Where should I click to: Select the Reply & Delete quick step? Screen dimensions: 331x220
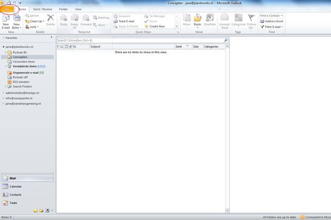coord(126,26)
